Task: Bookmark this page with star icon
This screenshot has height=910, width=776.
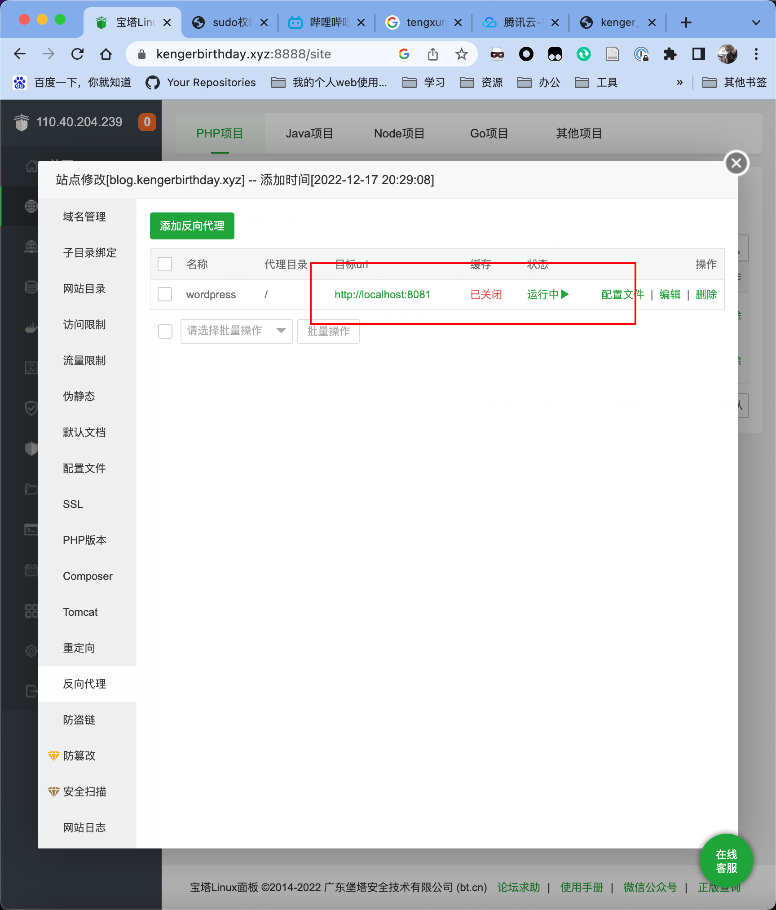Action: (x=461, y=54)
